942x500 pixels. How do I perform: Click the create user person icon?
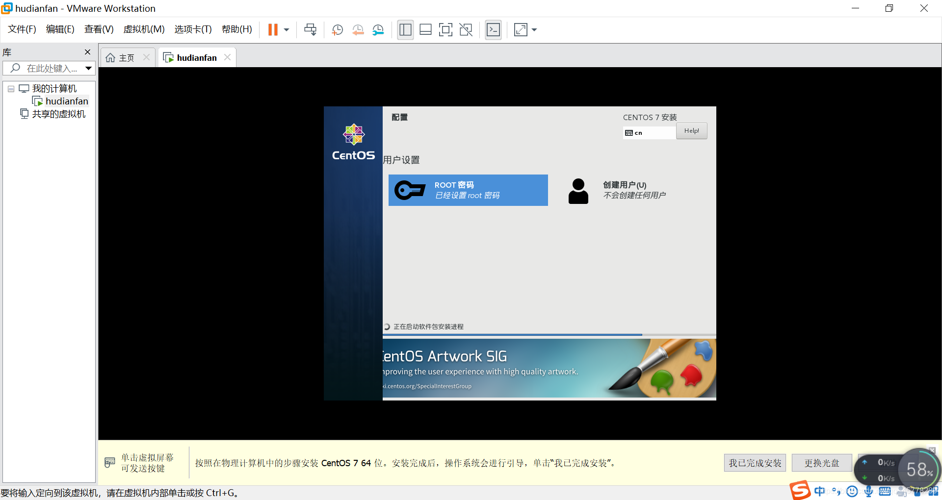point(578,191)
